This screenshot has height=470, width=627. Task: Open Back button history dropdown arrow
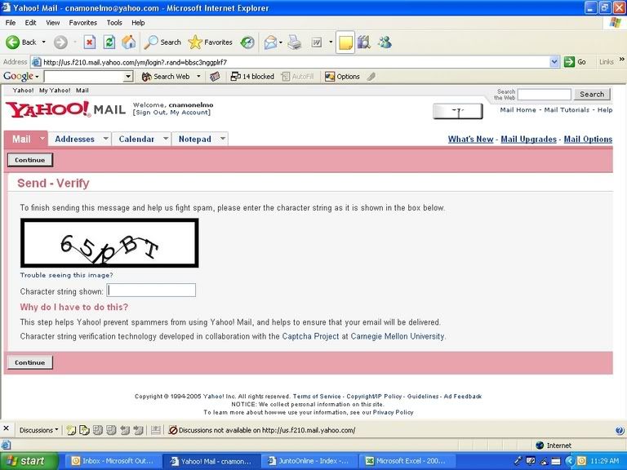[43, 42]
